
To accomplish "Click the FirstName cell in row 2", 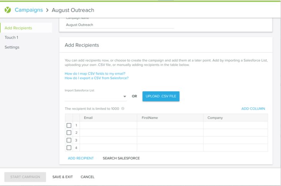I will coord(170,133).
